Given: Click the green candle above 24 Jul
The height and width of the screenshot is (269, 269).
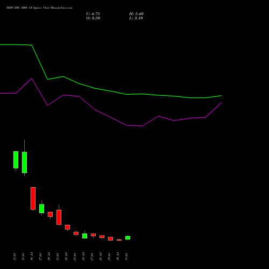Looking at the screenshot, I should (84, 236).
